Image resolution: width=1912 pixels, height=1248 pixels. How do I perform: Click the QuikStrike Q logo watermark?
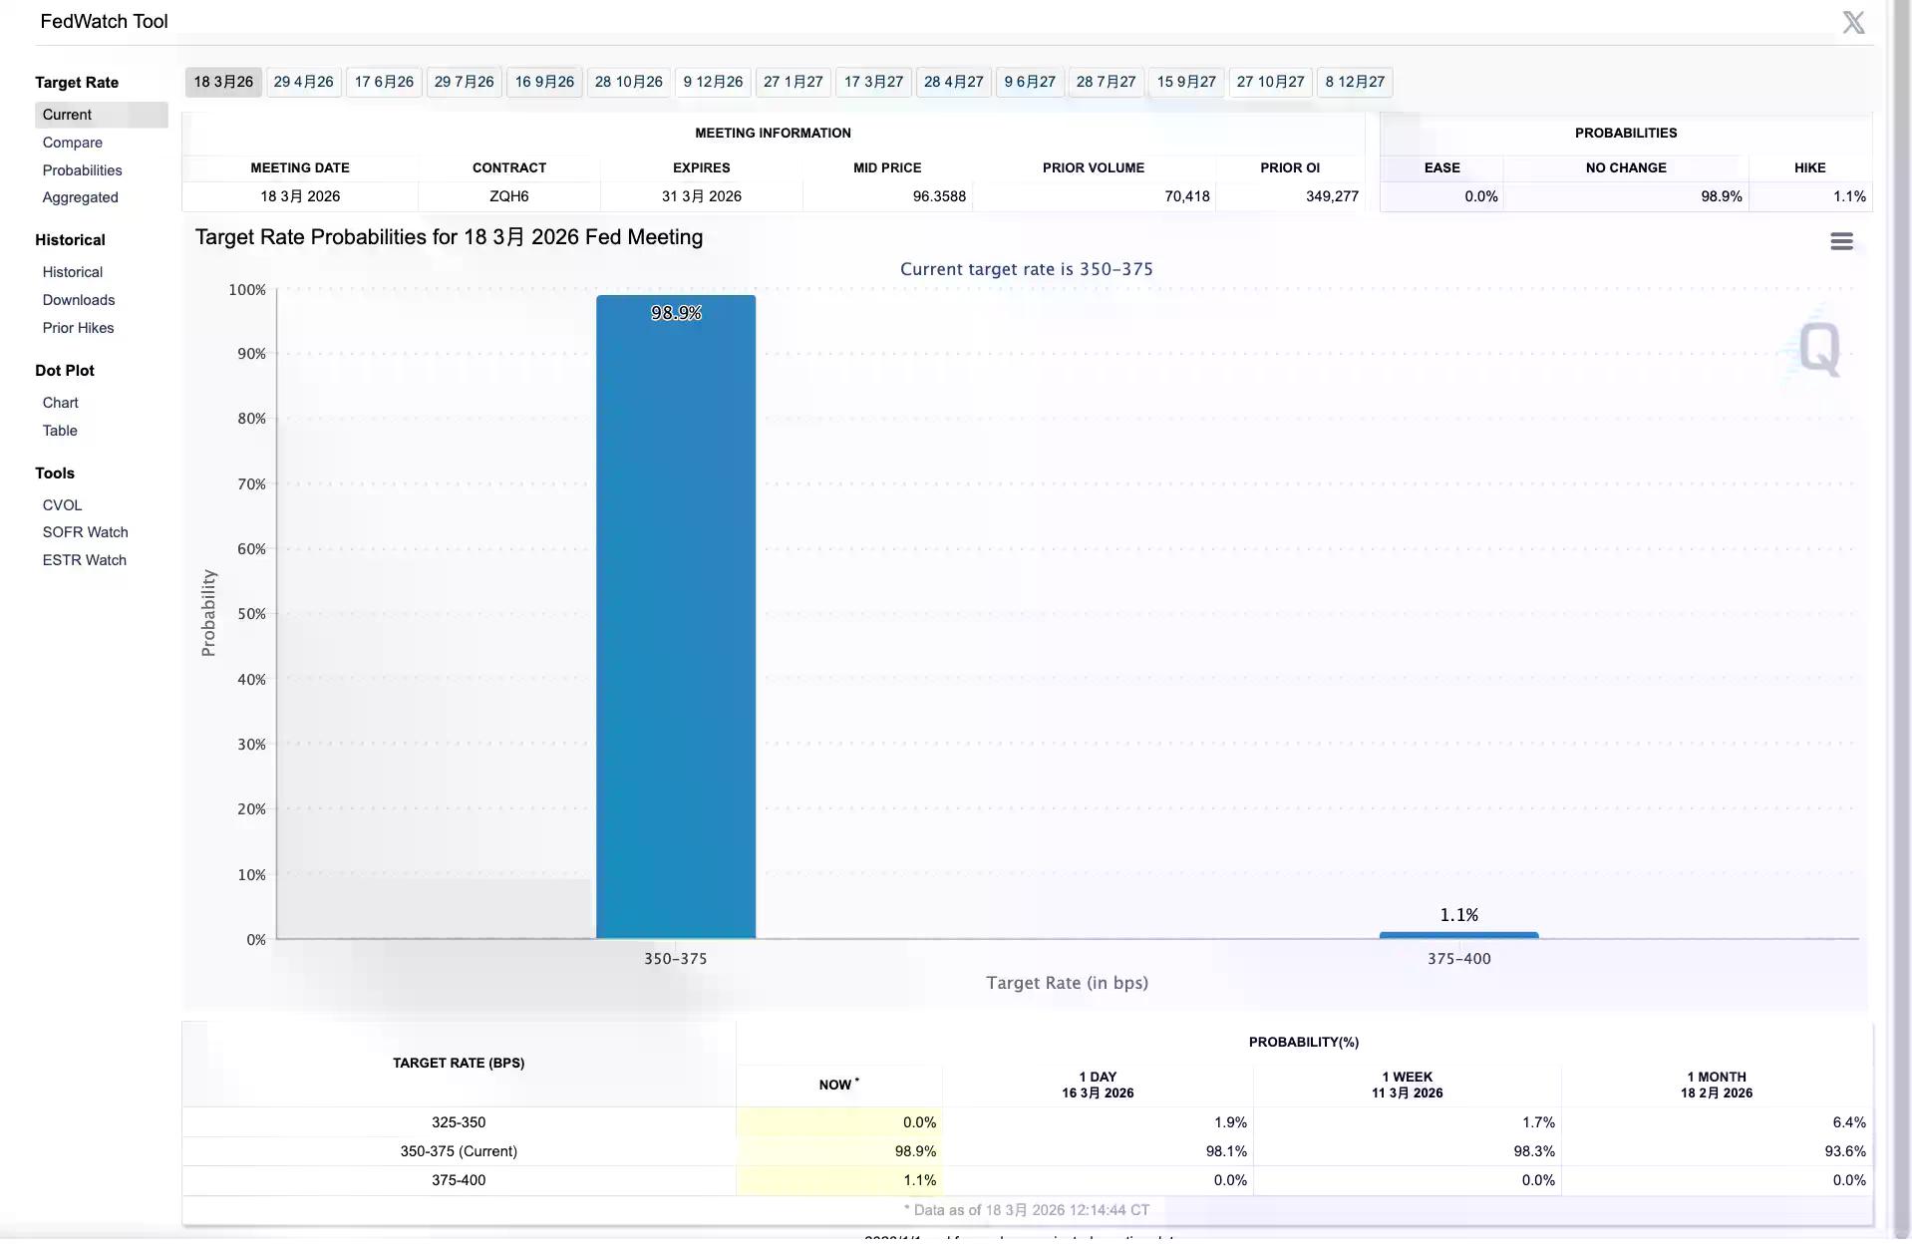coord(1818,348)
